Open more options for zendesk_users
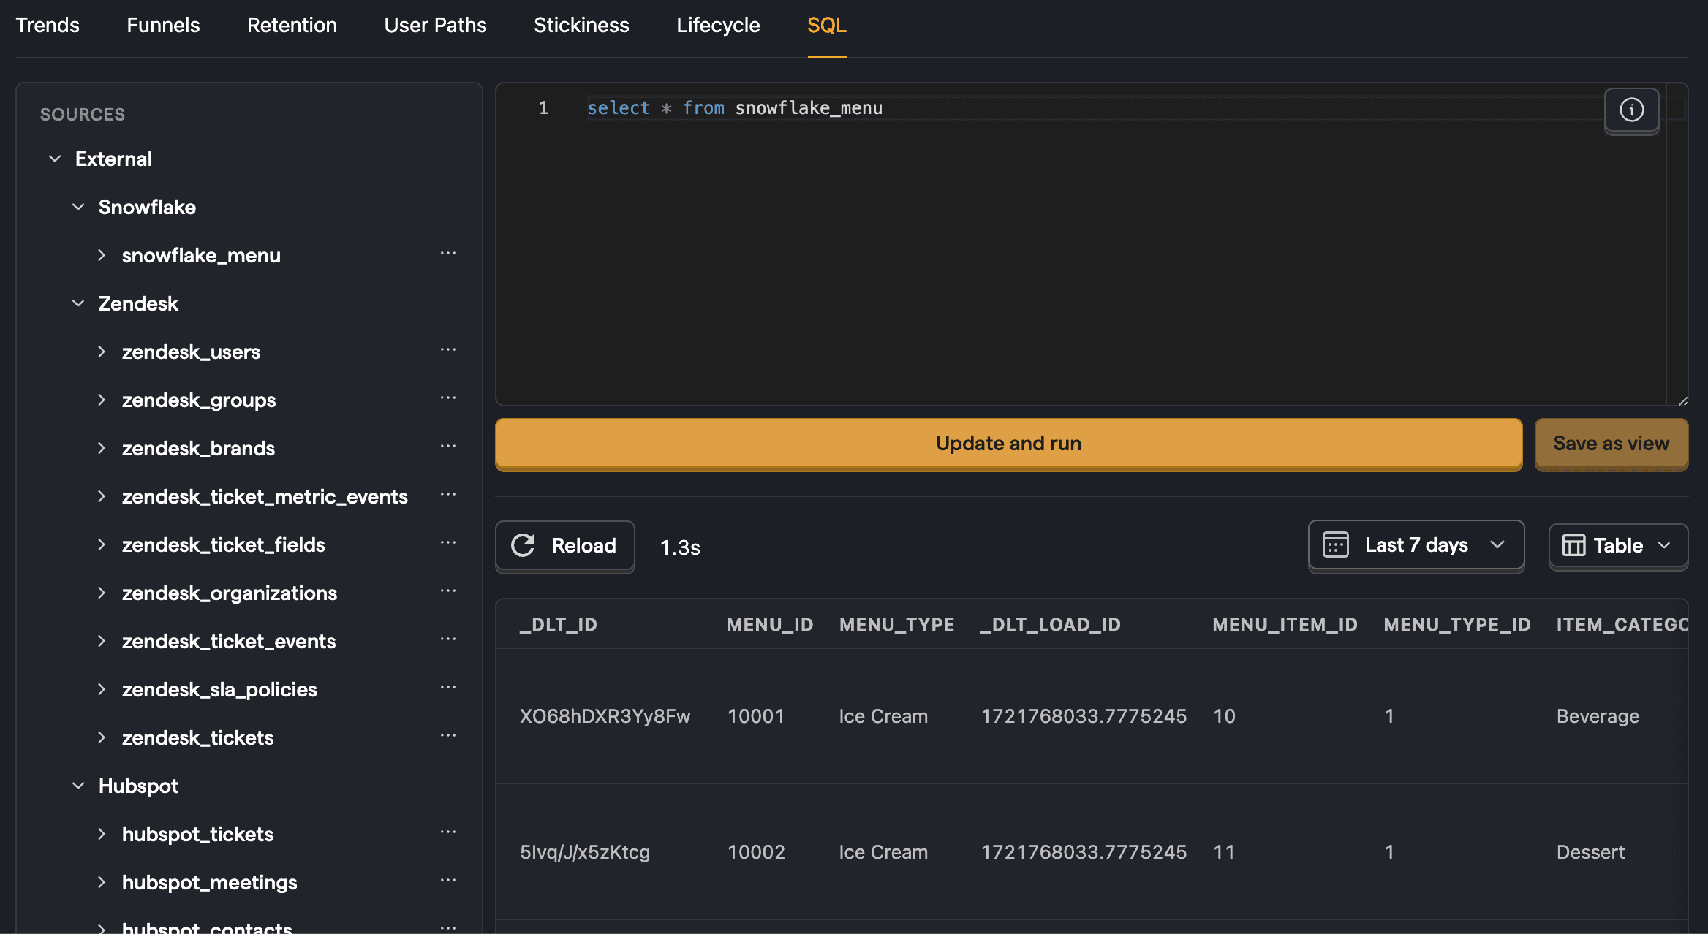The height and width of the screenshot is (934, 1708). (x=448, y=351)
